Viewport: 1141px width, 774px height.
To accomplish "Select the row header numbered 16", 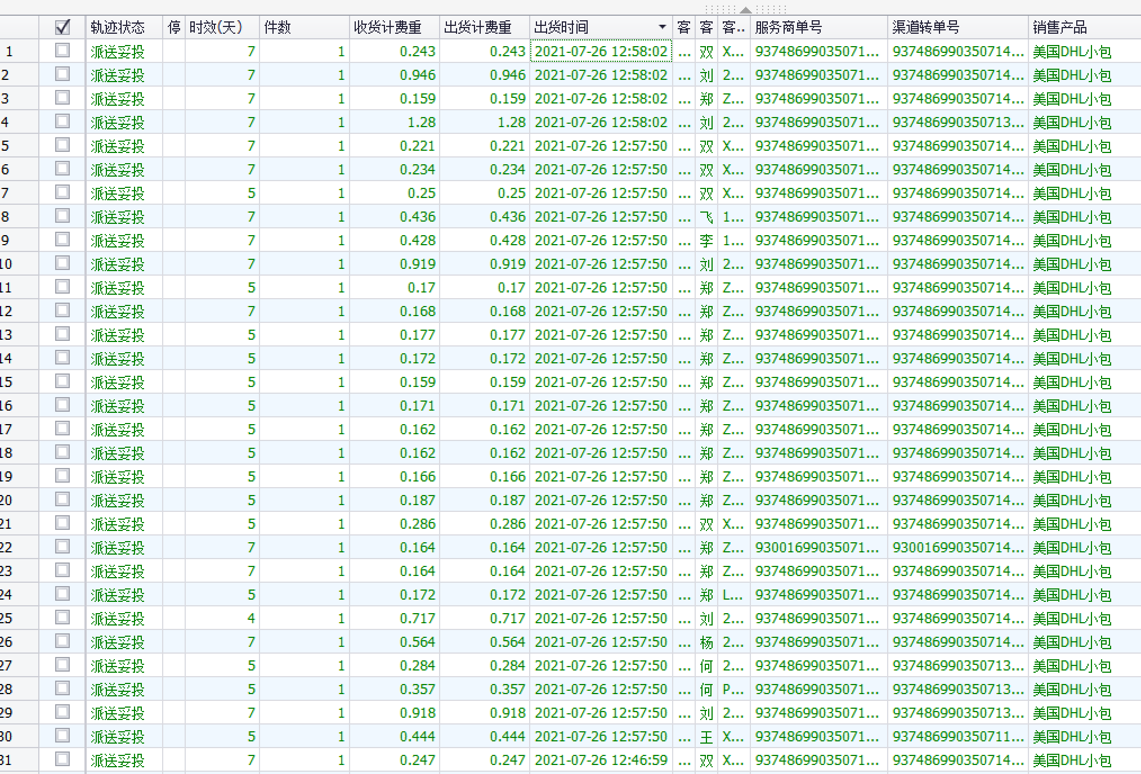I will point(19,406).
